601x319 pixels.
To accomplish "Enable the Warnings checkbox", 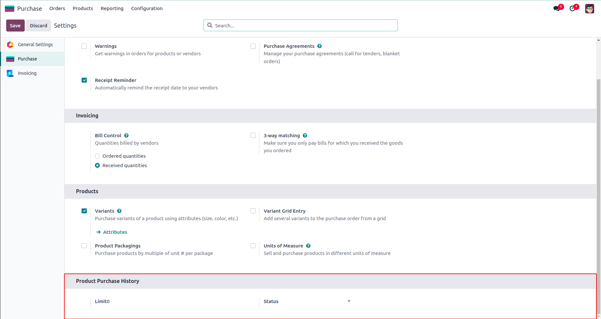I will (x=84, y=46).
